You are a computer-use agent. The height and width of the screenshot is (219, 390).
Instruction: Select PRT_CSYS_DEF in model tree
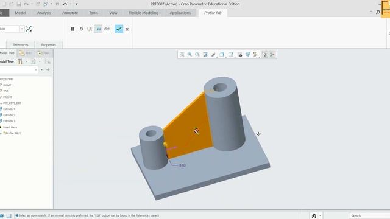12,103
